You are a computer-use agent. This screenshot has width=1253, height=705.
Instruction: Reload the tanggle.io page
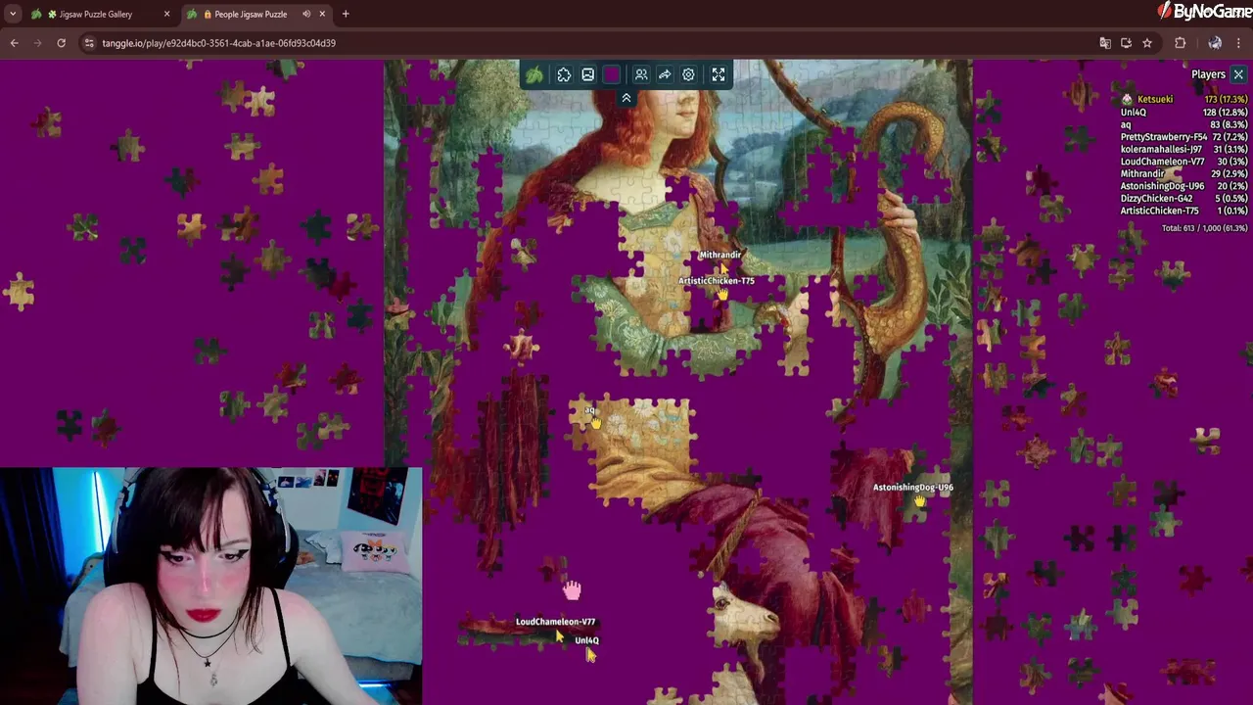coord(61,43)
